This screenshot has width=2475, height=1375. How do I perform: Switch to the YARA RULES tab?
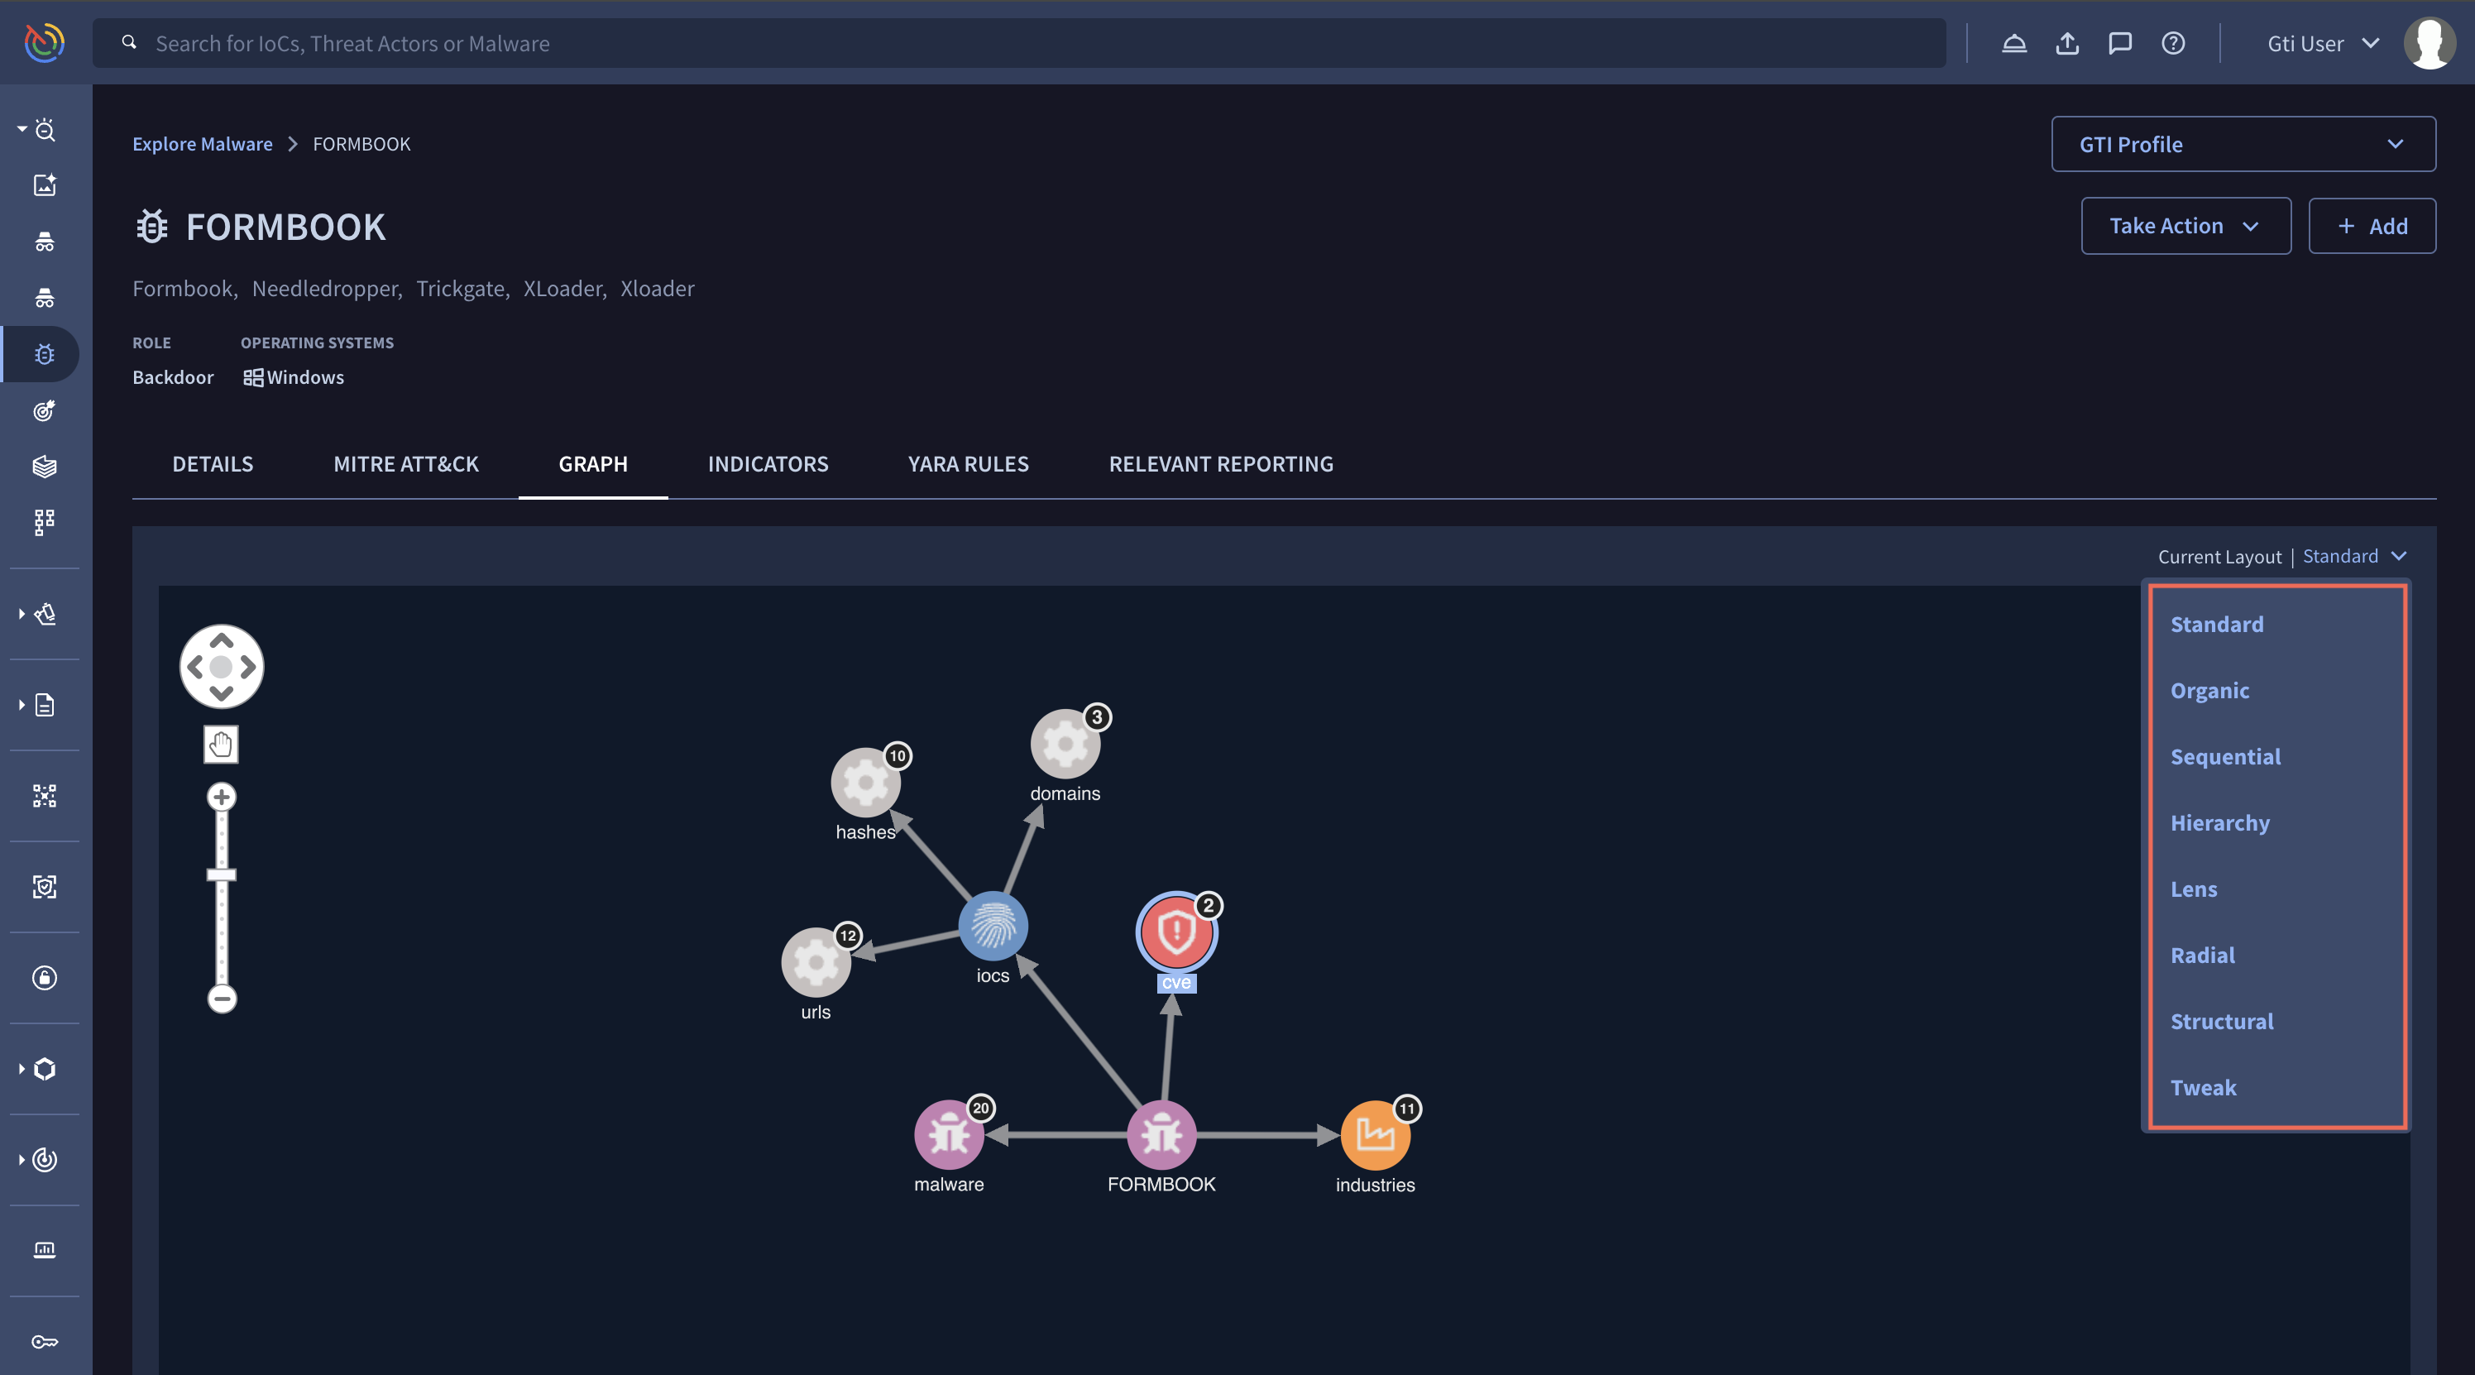tap(968, 464)
